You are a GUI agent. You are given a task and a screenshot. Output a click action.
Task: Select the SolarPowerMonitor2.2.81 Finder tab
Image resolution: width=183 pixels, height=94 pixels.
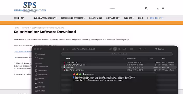pos(117,54)
